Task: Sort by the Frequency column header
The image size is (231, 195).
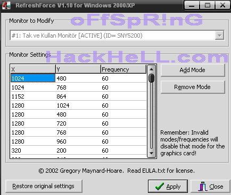Action: click(x=123, y=69)
